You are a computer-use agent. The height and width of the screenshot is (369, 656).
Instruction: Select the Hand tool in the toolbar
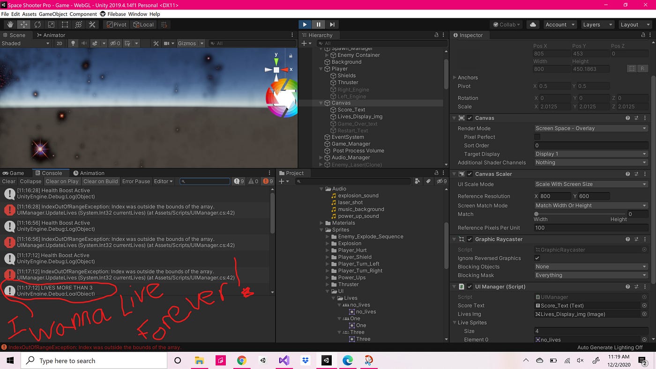[10, 24]
